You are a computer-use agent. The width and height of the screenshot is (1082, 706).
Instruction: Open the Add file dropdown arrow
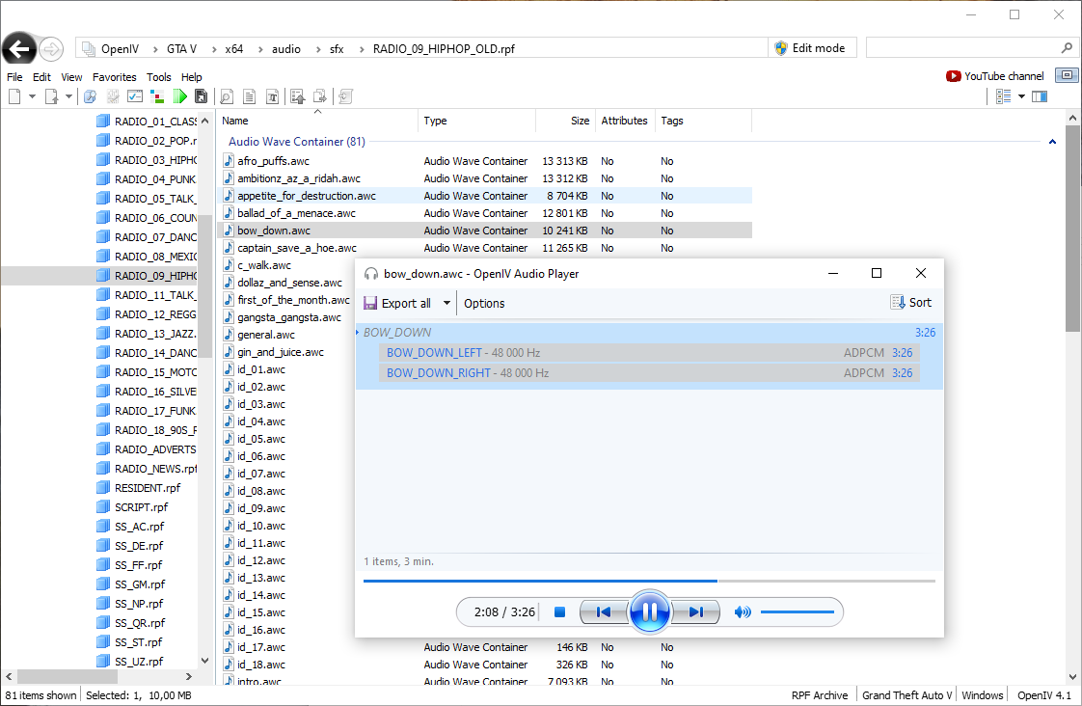pos(68,96)
